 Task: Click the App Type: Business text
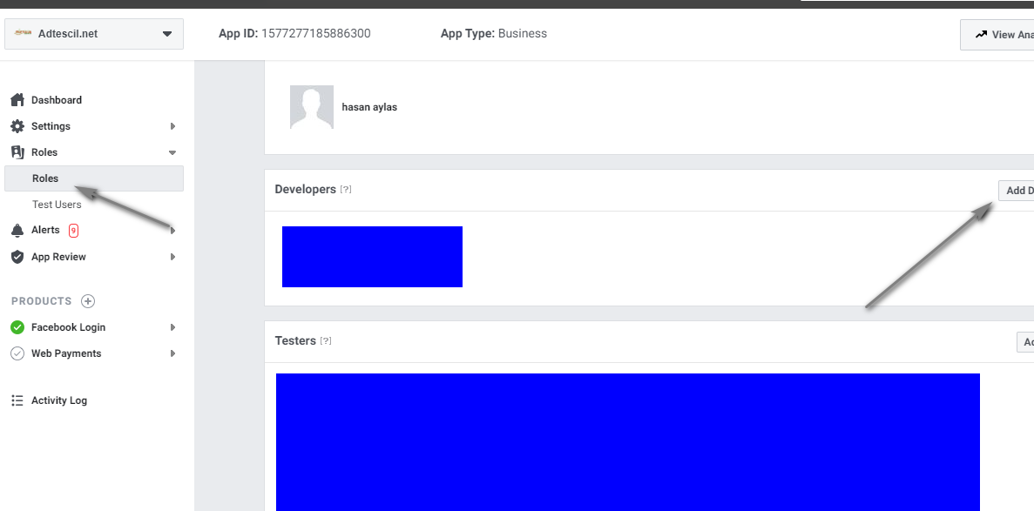coord(494,34)
